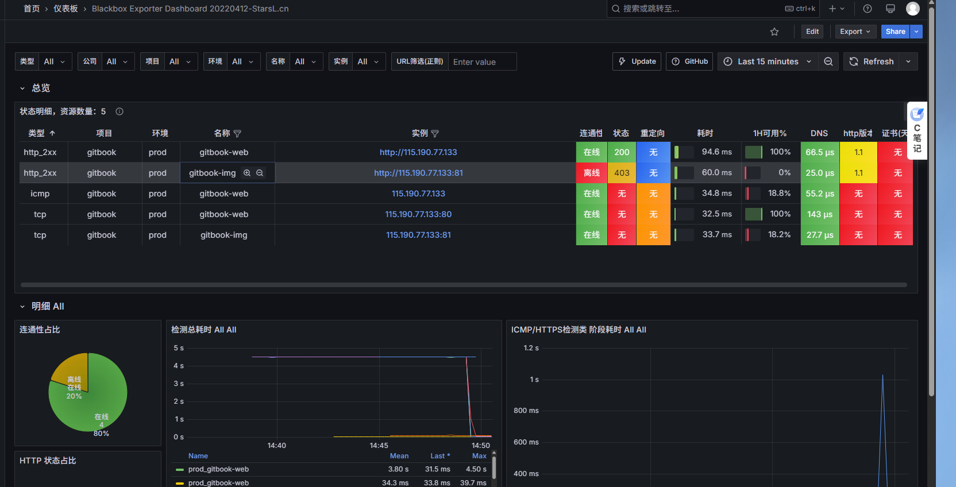Toggle prod_gitbook-web yellow series

pos(218,483)
